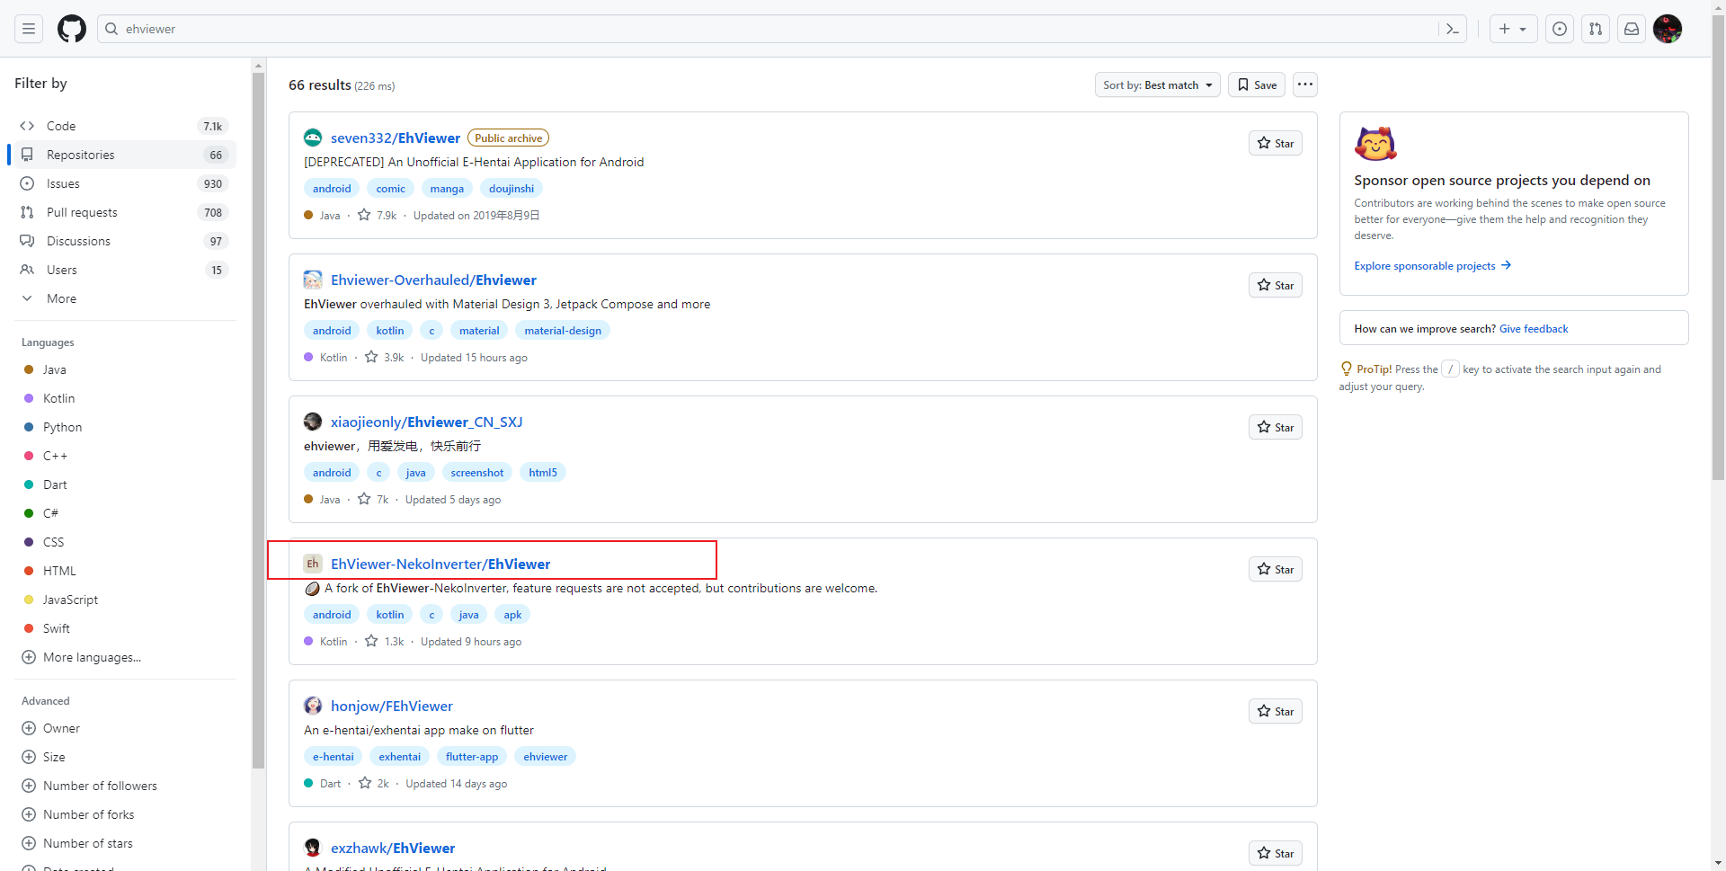1726x871 pixels.
Task: Star the seven332/EhViewer repository
Action: (x=1276, y=143)
